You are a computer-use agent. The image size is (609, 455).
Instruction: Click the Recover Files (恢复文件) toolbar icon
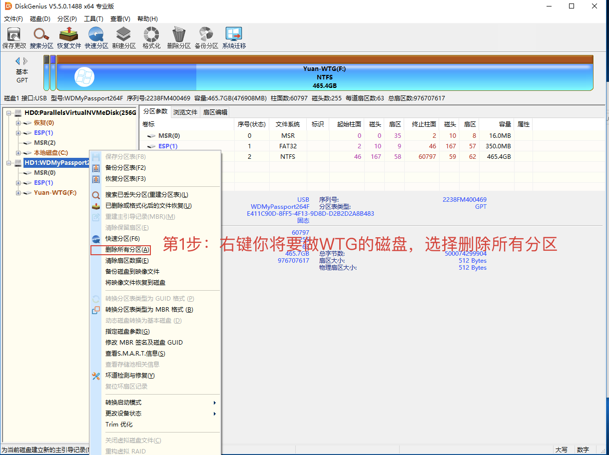(x=69, y=38)
